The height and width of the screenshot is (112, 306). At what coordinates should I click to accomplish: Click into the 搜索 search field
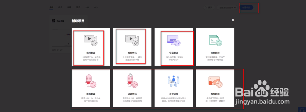(209, 7)
